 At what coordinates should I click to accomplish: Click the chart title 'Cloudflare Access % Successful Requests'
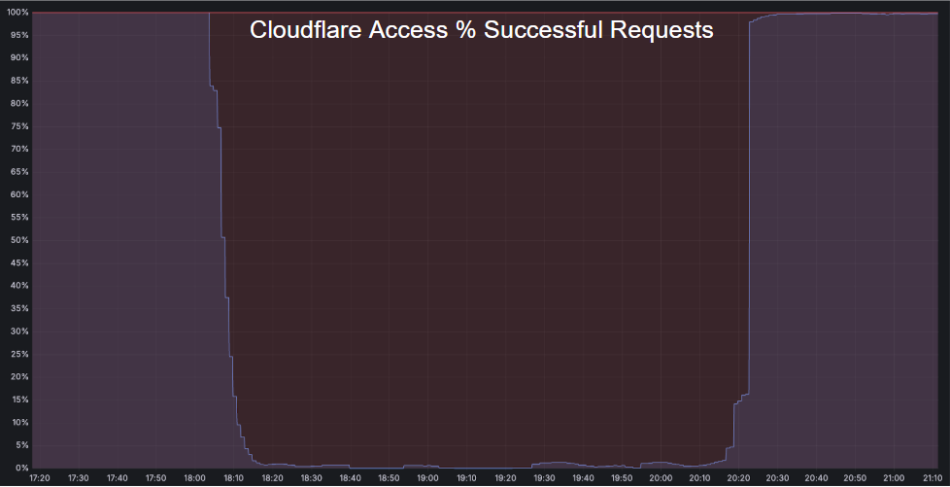point(482,30)
